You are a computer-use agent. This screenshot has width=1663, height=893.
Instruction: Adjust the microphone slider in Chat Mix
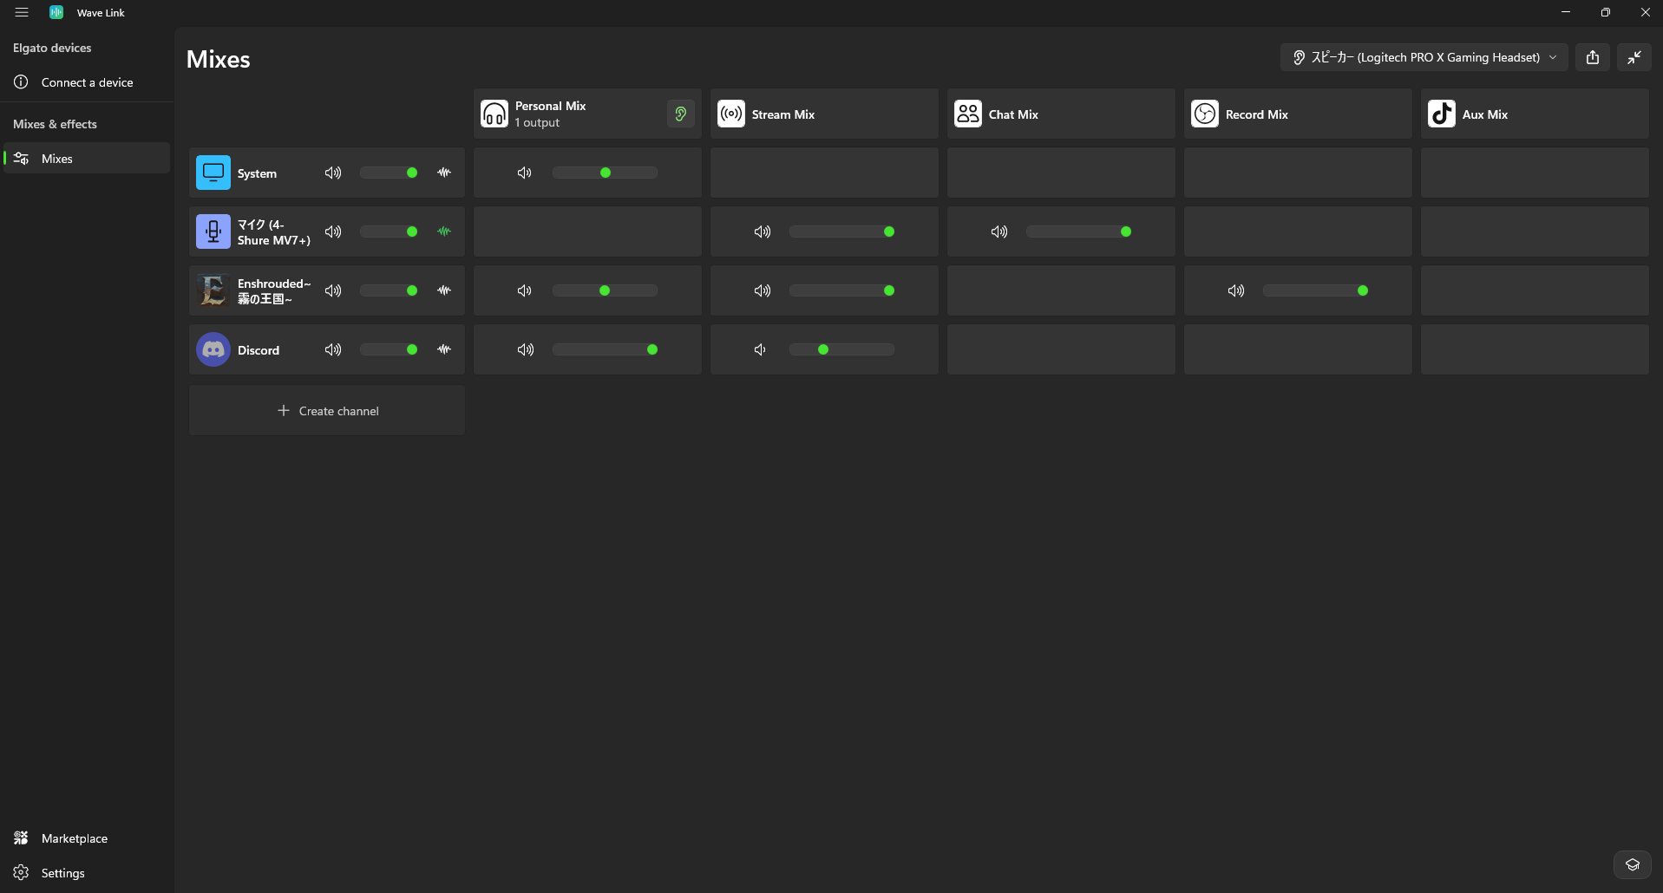point(1079,231)
